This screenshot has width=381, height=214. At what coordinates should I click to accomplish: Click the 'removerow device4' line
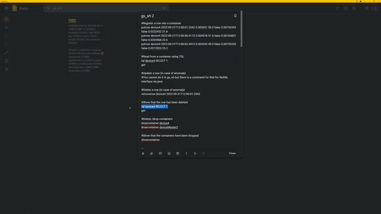click(x=171, y=94)
